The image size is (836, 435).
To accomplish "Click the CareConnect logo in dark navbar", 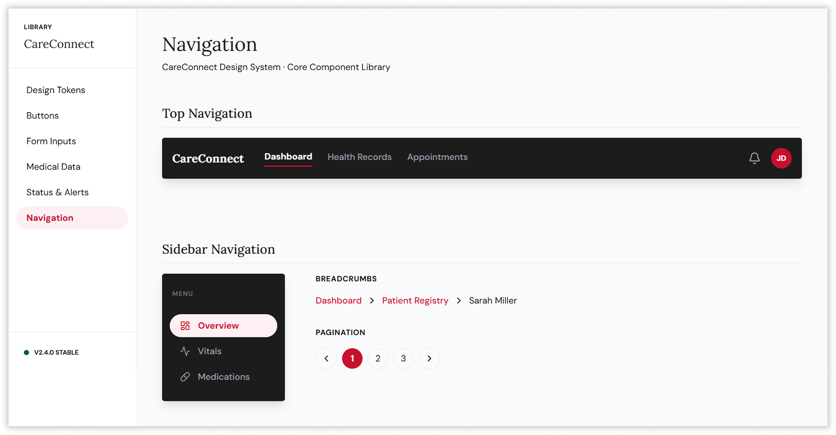I will [208, 158].
